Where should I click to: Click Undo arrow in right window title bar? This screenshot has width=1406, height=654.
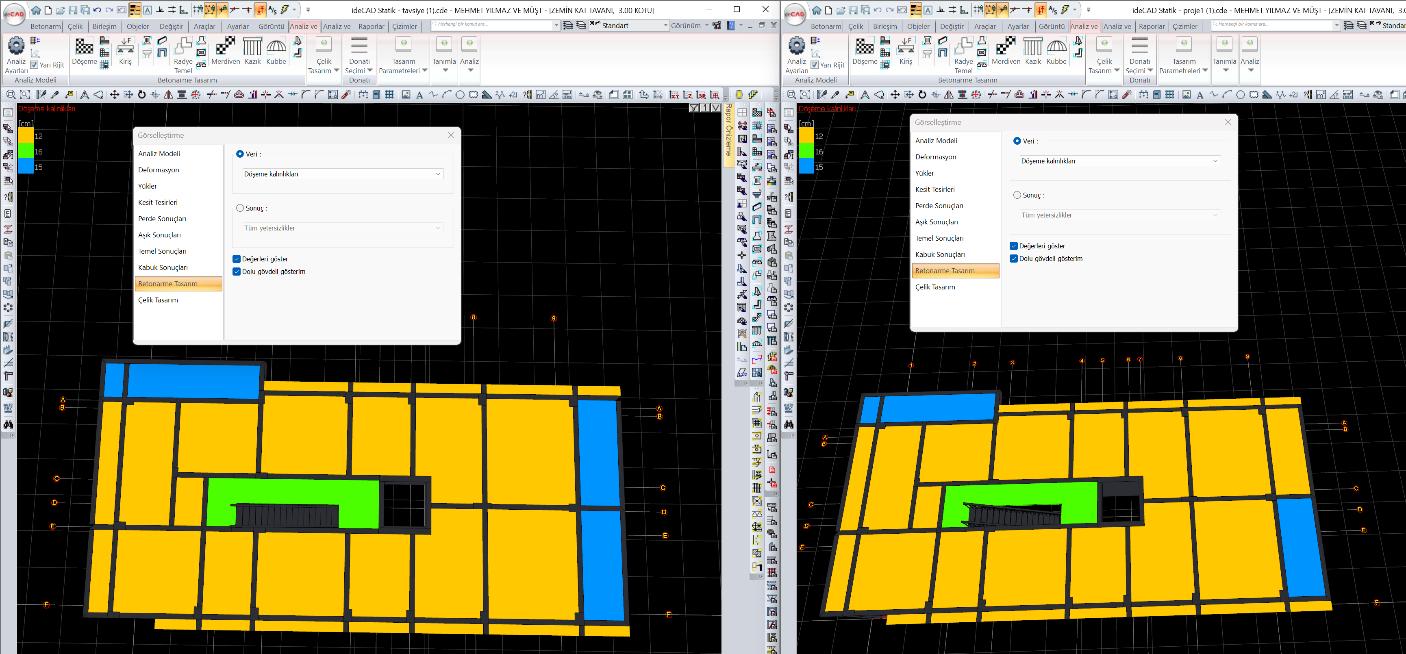(x=878, y=10)
